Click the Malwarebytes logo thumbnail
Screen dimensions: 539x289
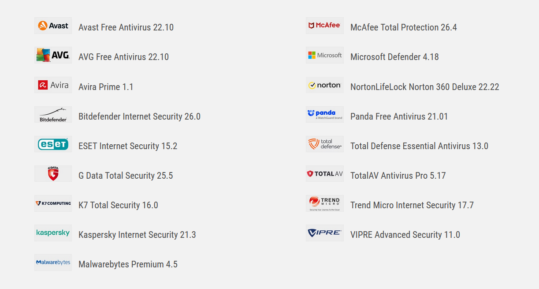click(53, 263)
